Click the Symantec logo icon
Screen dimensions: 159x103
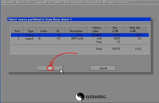coord(80,97)
